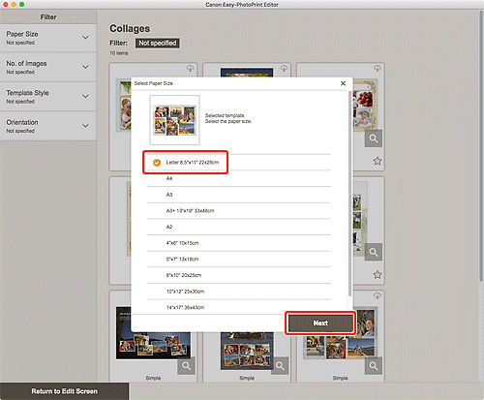The height and width of the screenshot is (400, 484).
Task: Click the paper size list scrollbar
Action: pos(349,194)
